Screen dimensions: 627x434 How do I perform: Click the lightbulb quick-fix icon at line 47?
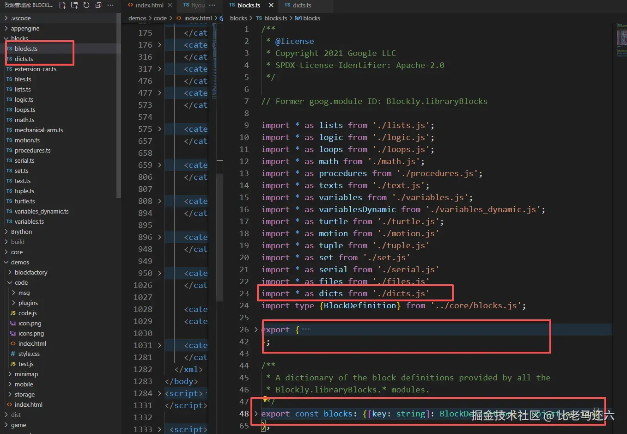(265, 399)
